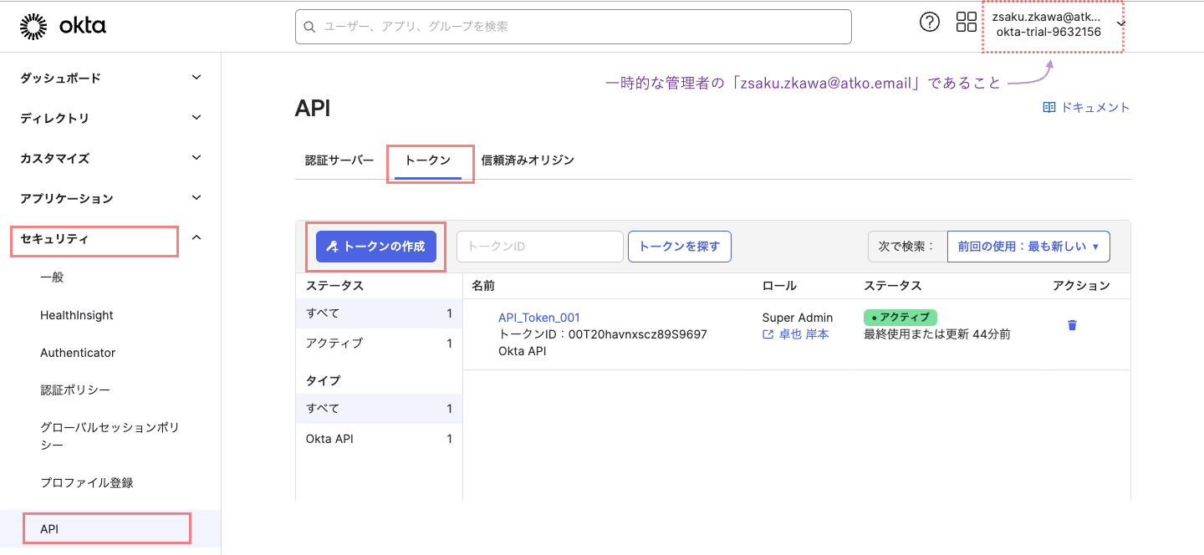The width and height of the screenshot is (1204, 555).
Task: Open the API_Token_001 token link
Action: (539, 317)
